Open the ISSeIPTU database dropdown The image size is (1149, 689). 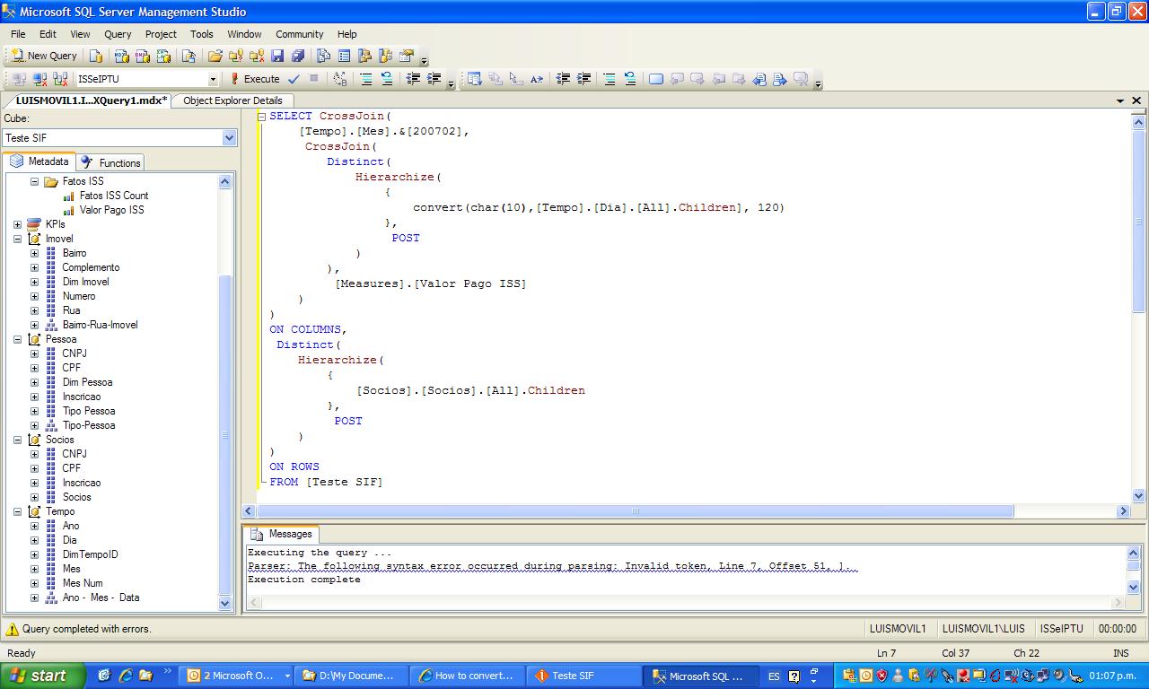(x=214, y=78)
